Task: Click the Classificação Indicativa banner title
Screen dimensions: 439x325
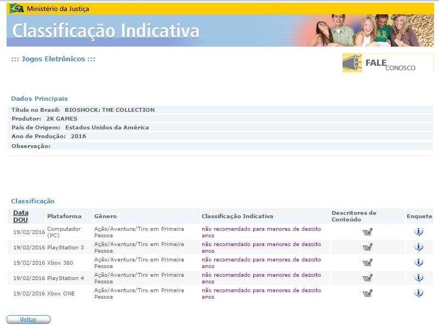Action: (106, 31)
